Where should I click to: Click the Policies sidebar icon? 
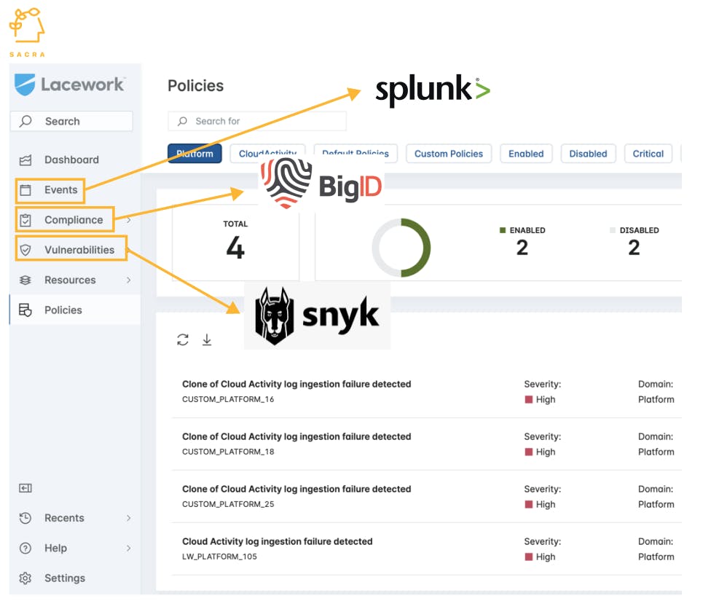(x=25, y=310)
